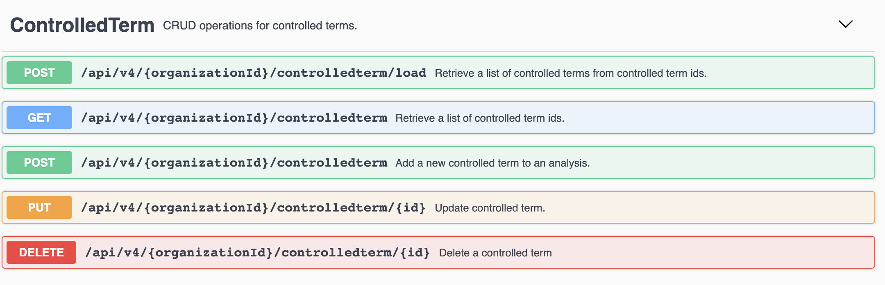Screen dimensions: 885x285
Task: Select the path beside 'Add a new controlled term'
Action: (x=234, y=163)
